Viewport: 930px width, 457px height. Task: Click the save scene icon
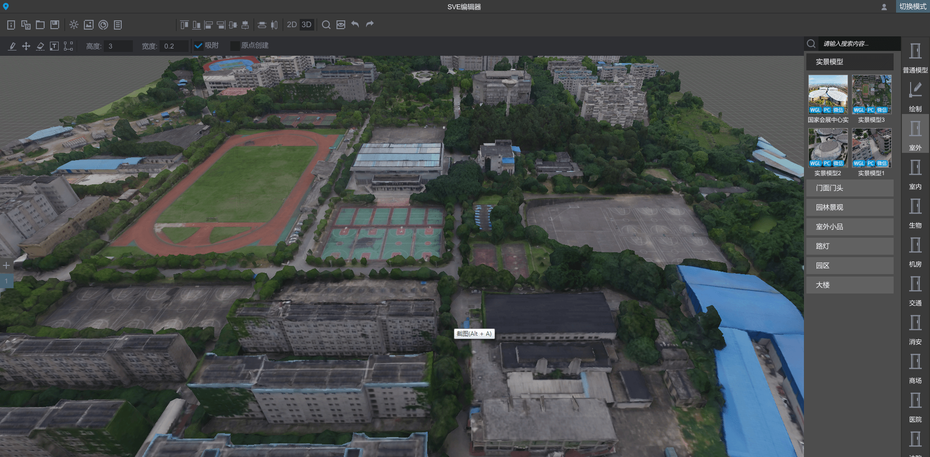pos(55,25)
